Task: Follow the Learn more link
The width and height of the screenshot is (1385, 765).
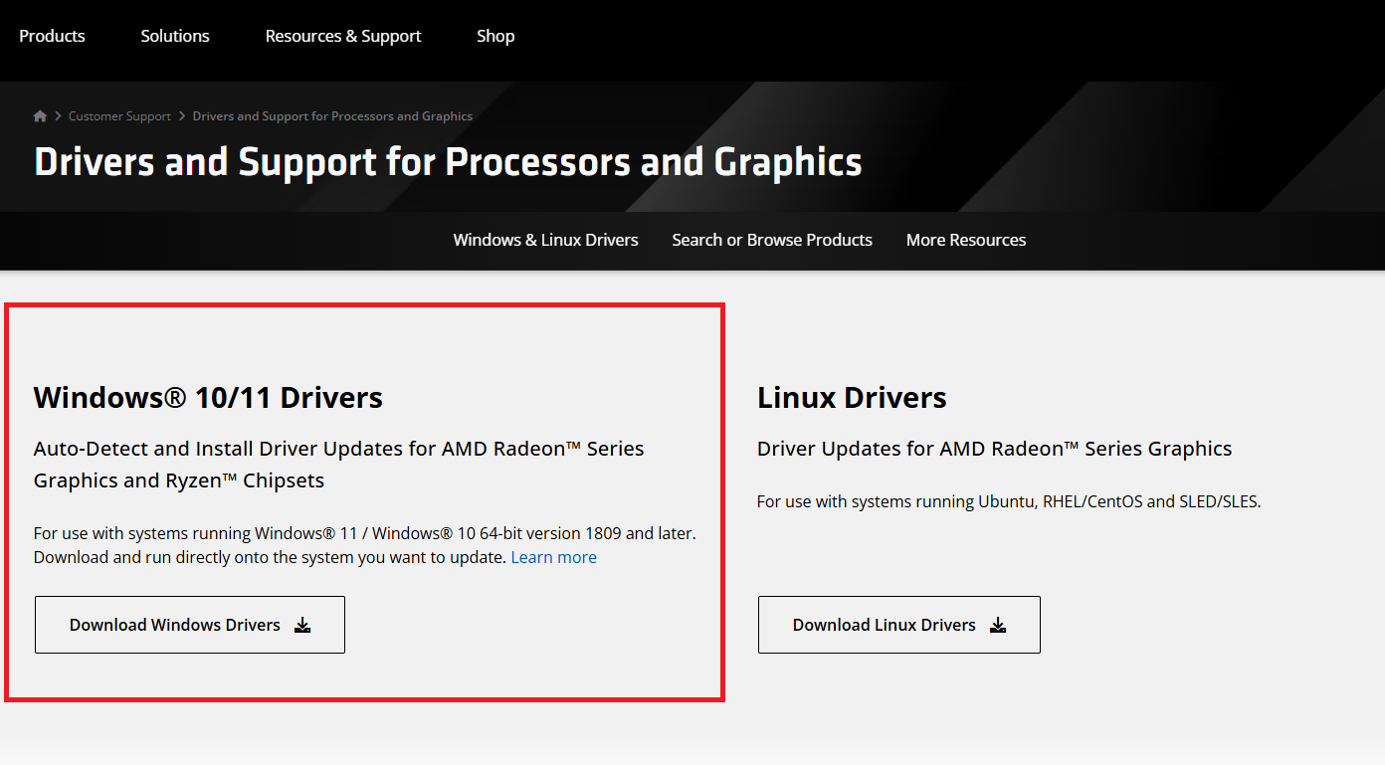Action: (x=554, y=557)
